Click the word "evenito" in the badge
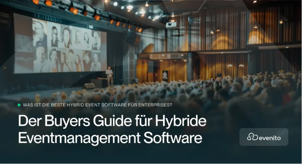 click(270, 138)
